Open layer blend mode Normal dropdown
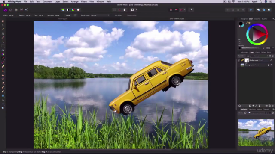The height and width of the screenshot is (154, 275). [261, 56]
